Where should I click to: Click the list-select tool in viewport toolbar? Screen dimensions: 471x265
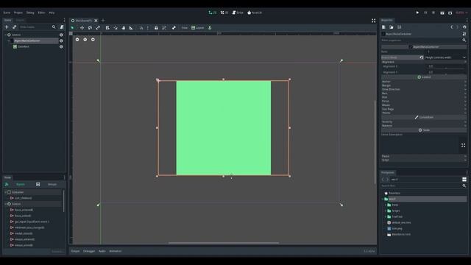click(107, 28)
